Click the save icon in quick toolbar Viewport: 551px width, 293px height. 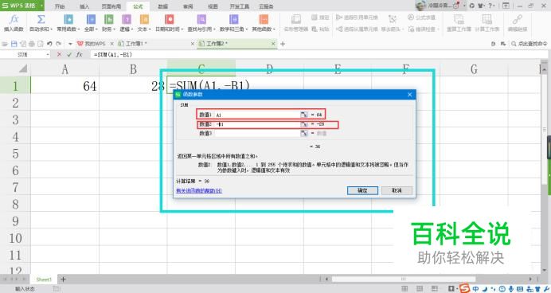(x=14, y=44)
